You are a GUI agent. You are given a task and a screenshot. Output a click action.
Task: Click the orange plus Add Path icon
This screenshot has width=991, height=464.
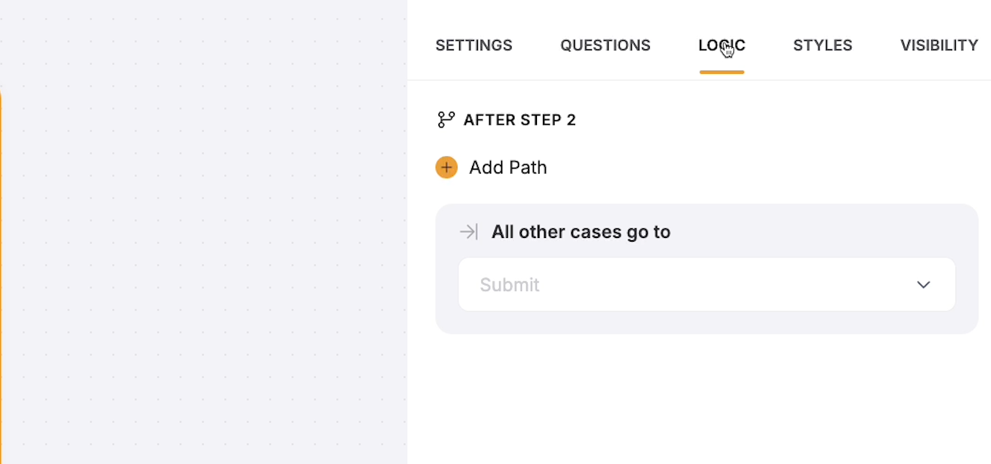(446, 167)
